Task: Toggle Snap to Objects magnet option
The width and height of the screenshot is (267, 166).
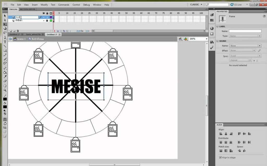Action: 5,119
